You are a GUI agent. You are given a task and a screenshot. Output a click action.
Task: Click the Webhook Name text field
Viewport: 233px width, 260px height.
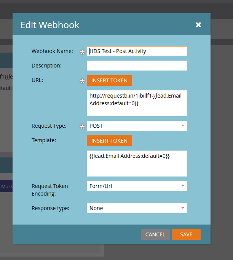137,51
